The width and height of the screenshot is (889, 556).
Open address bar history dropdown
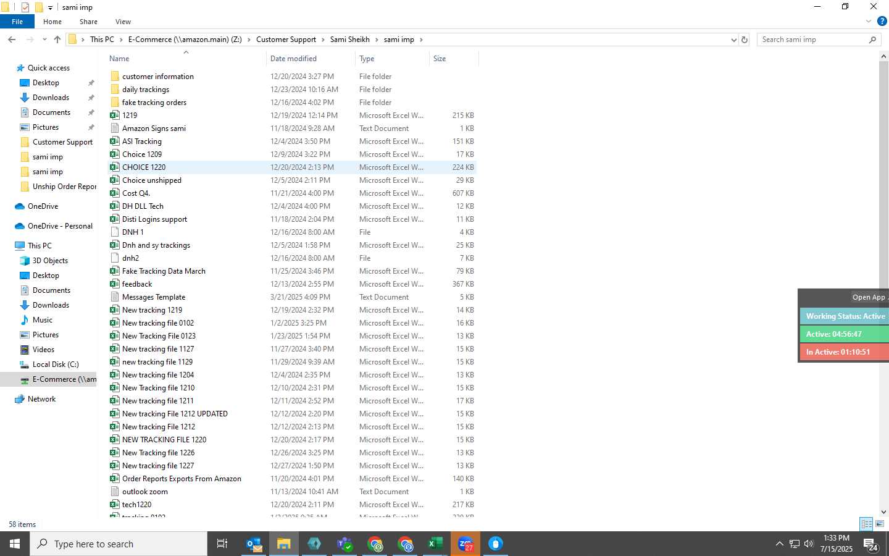[x=733, y=40]
